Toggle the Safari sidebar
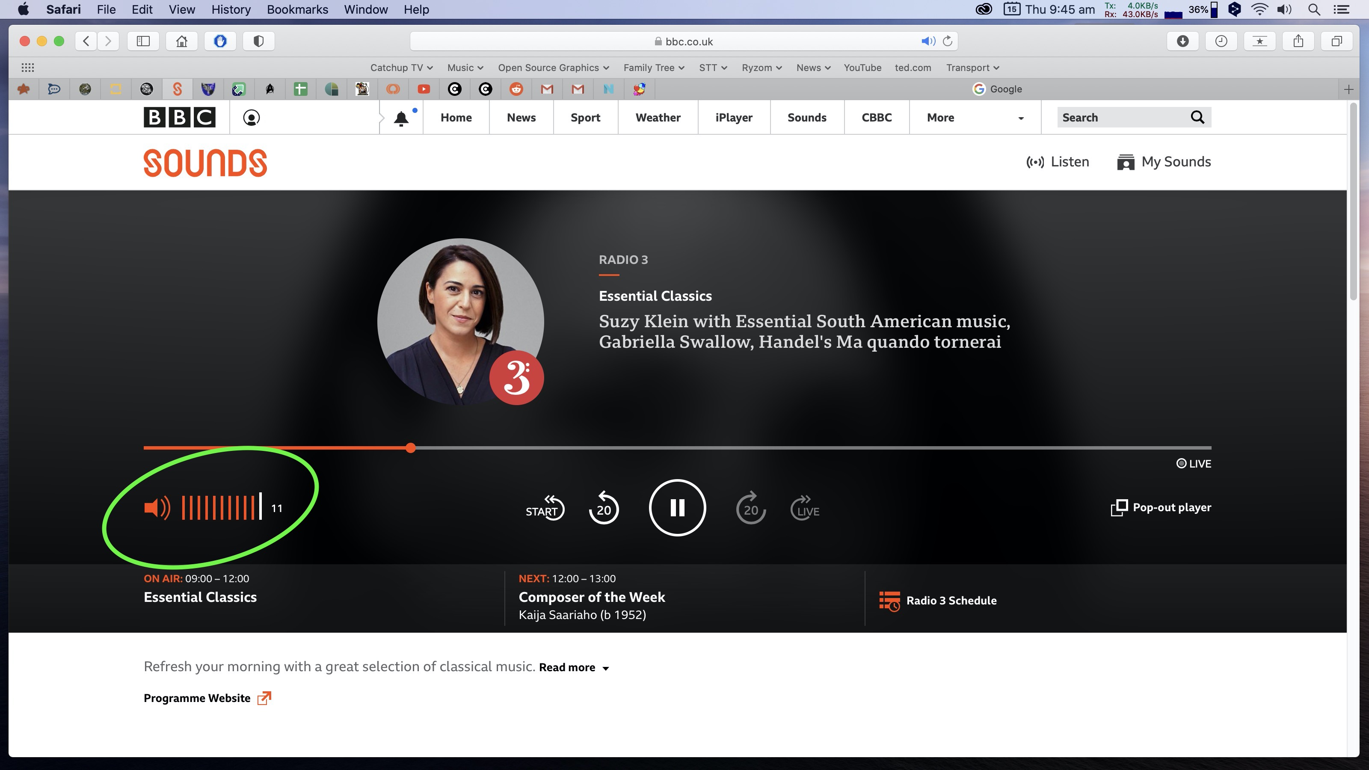 coord(143,41)
